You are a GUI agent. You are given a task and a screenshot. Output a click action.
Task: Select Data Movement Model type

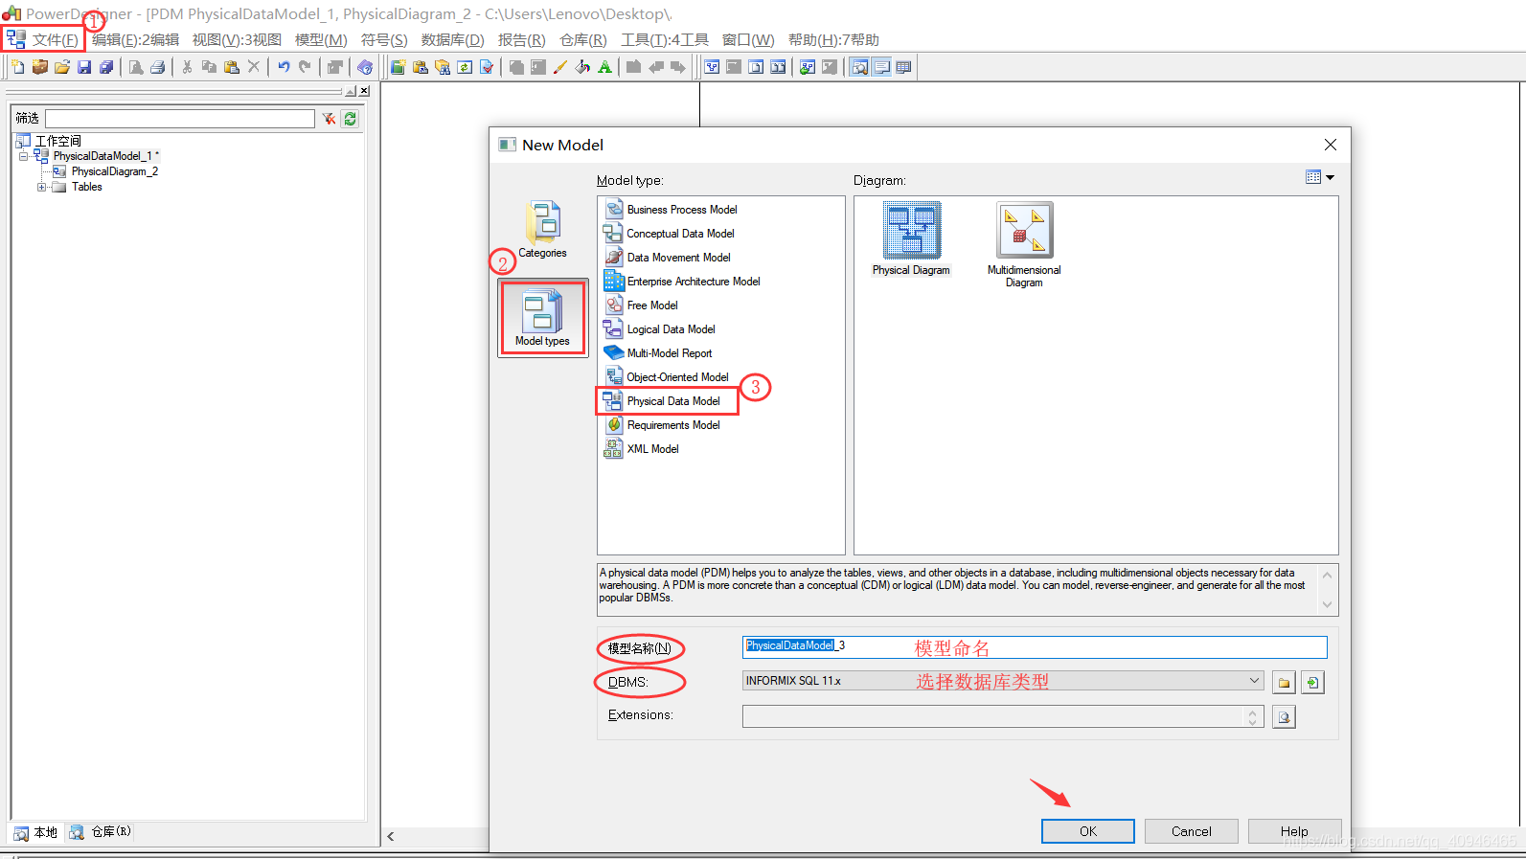click(x=668, y=258)
